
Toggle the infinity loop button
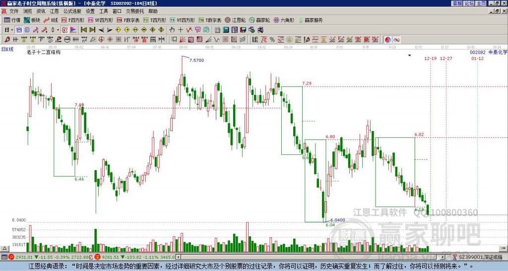click(x=396, y=40)
